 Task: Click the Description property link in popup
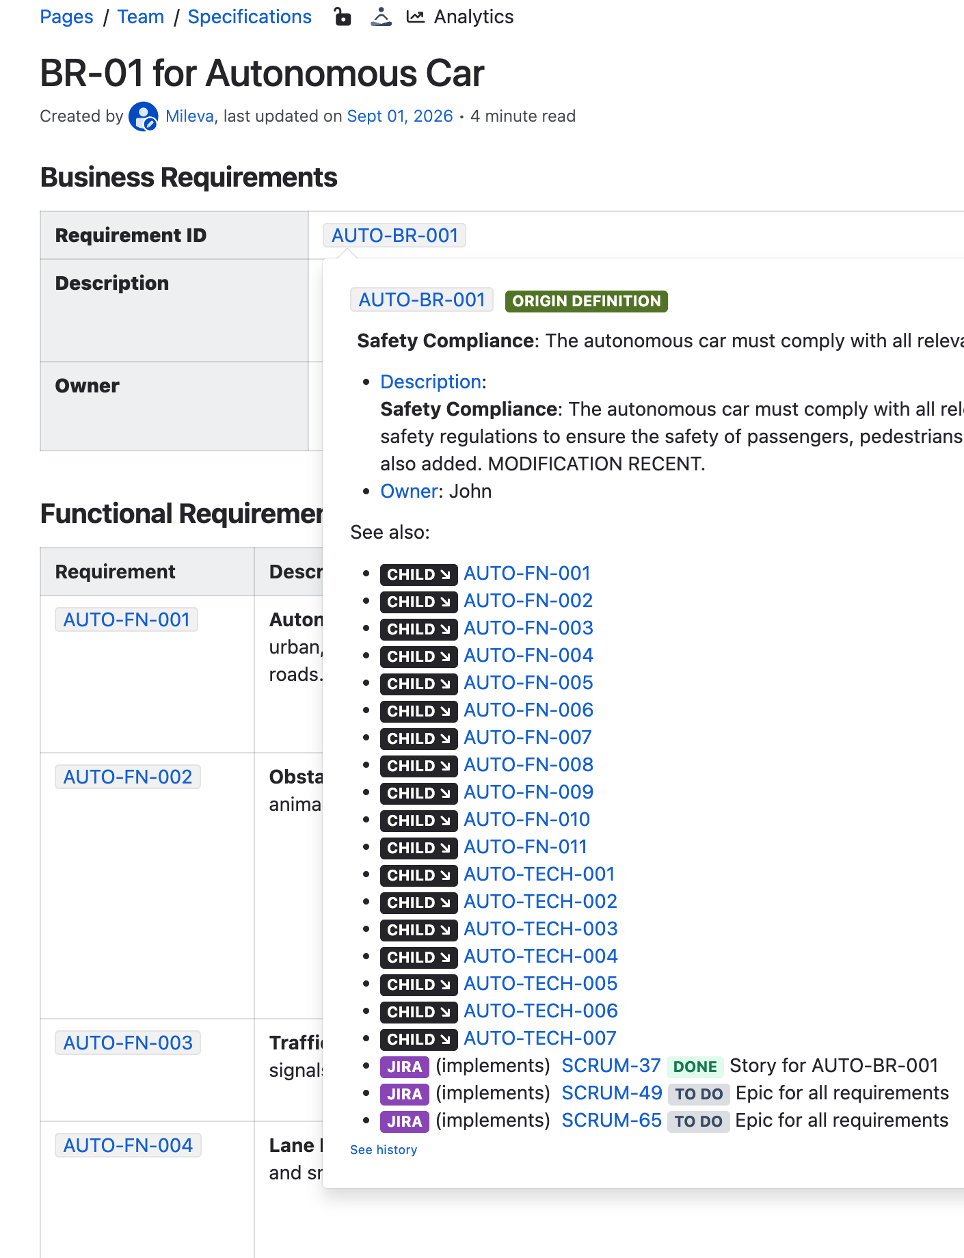pos(431,382)
